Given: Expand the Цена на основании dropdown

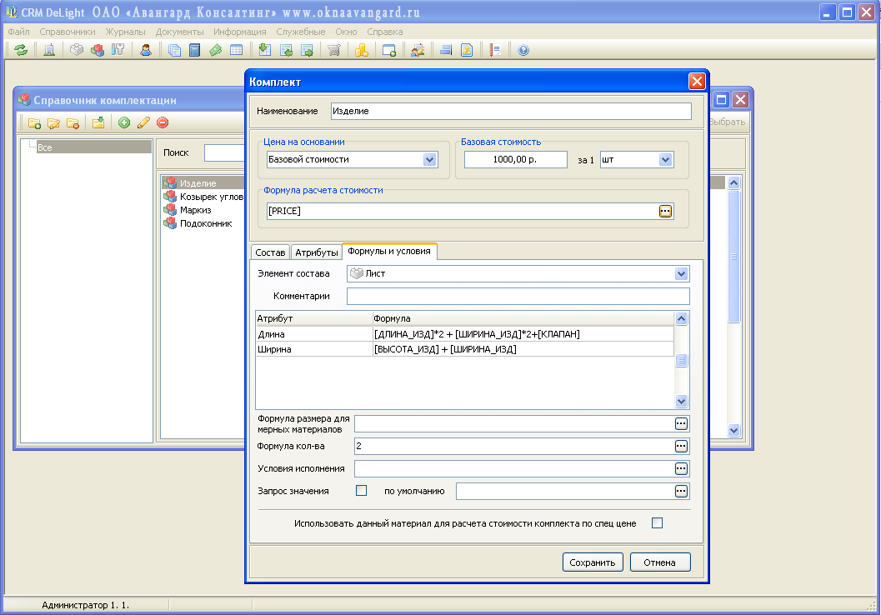Looking at the screenshot, I should 430,159.
